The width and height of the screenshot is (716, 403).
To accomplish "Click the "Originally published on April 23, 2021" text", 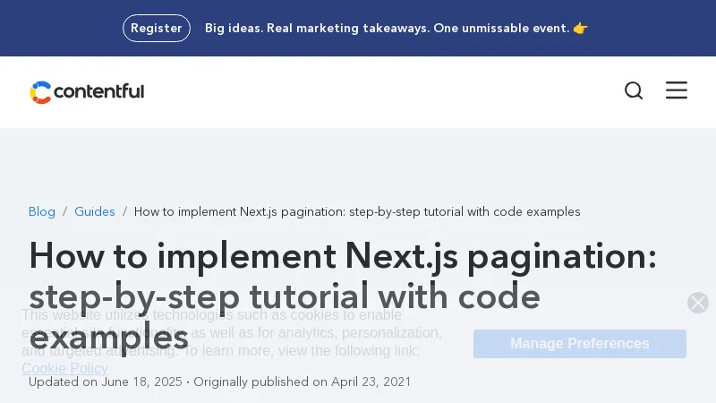I will (303, 382).
